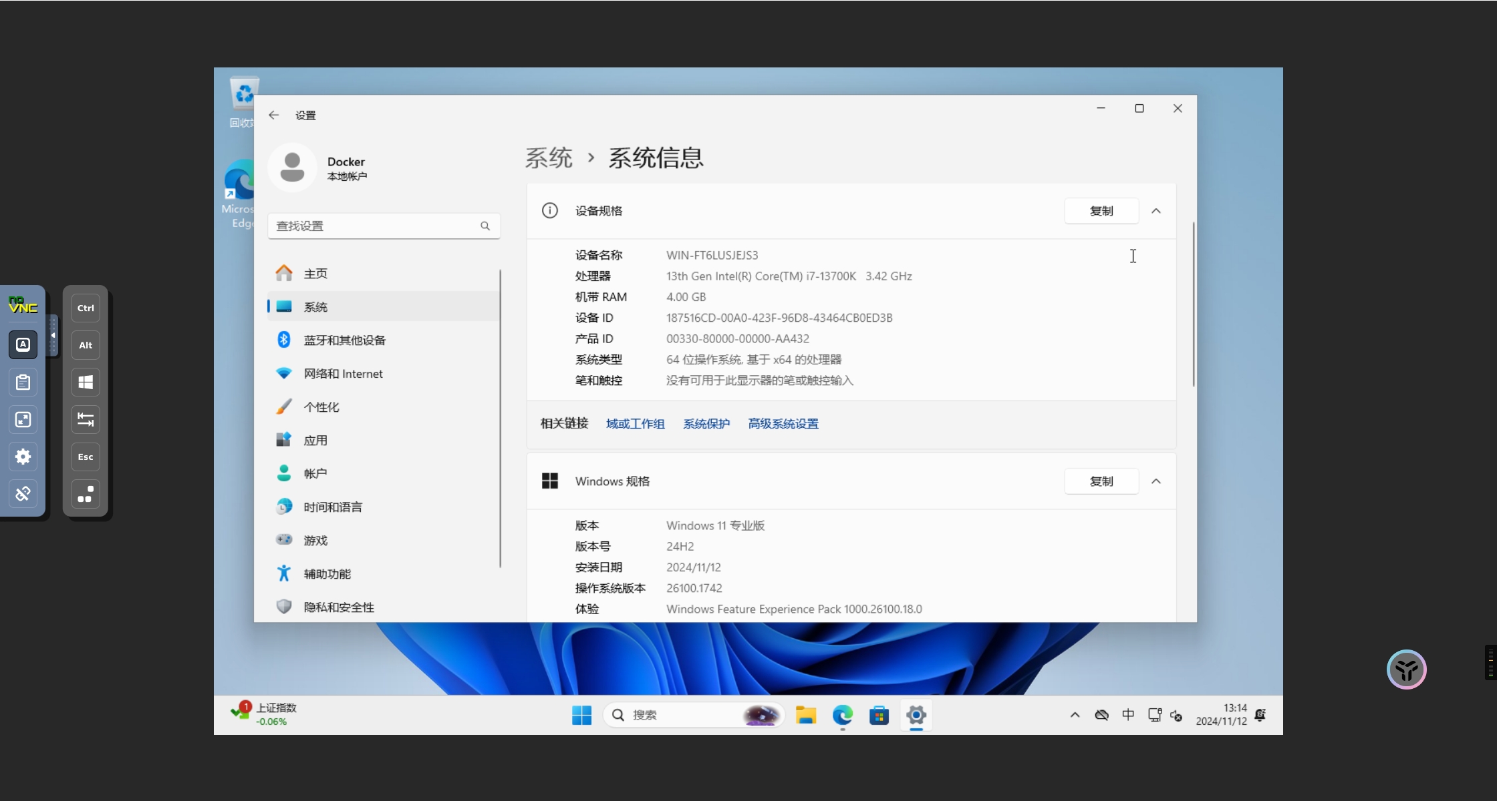1497x801 pixels.
Task: Click the main content vertical scrollbar
Action: pos(1194,304)
